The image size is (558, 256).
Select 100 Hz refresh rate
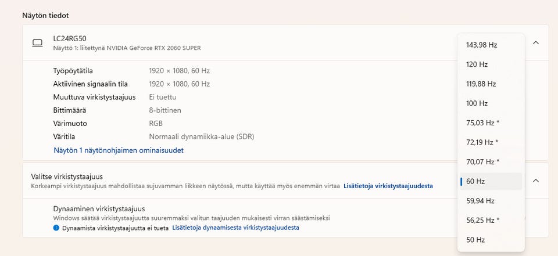pos(491,103)
